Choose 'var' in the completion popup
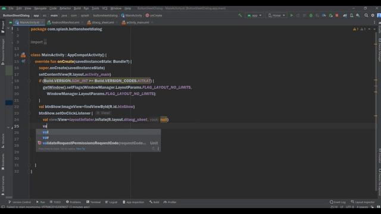Image resolution: width=381 pixels, height=214 pixels. (98, 137)
